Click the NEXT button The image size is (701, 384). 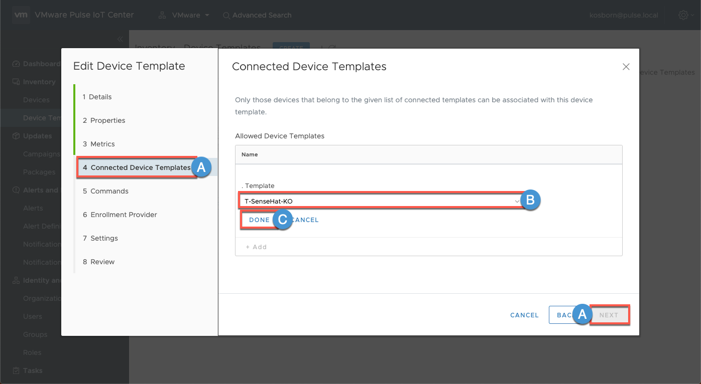point(609,315)
